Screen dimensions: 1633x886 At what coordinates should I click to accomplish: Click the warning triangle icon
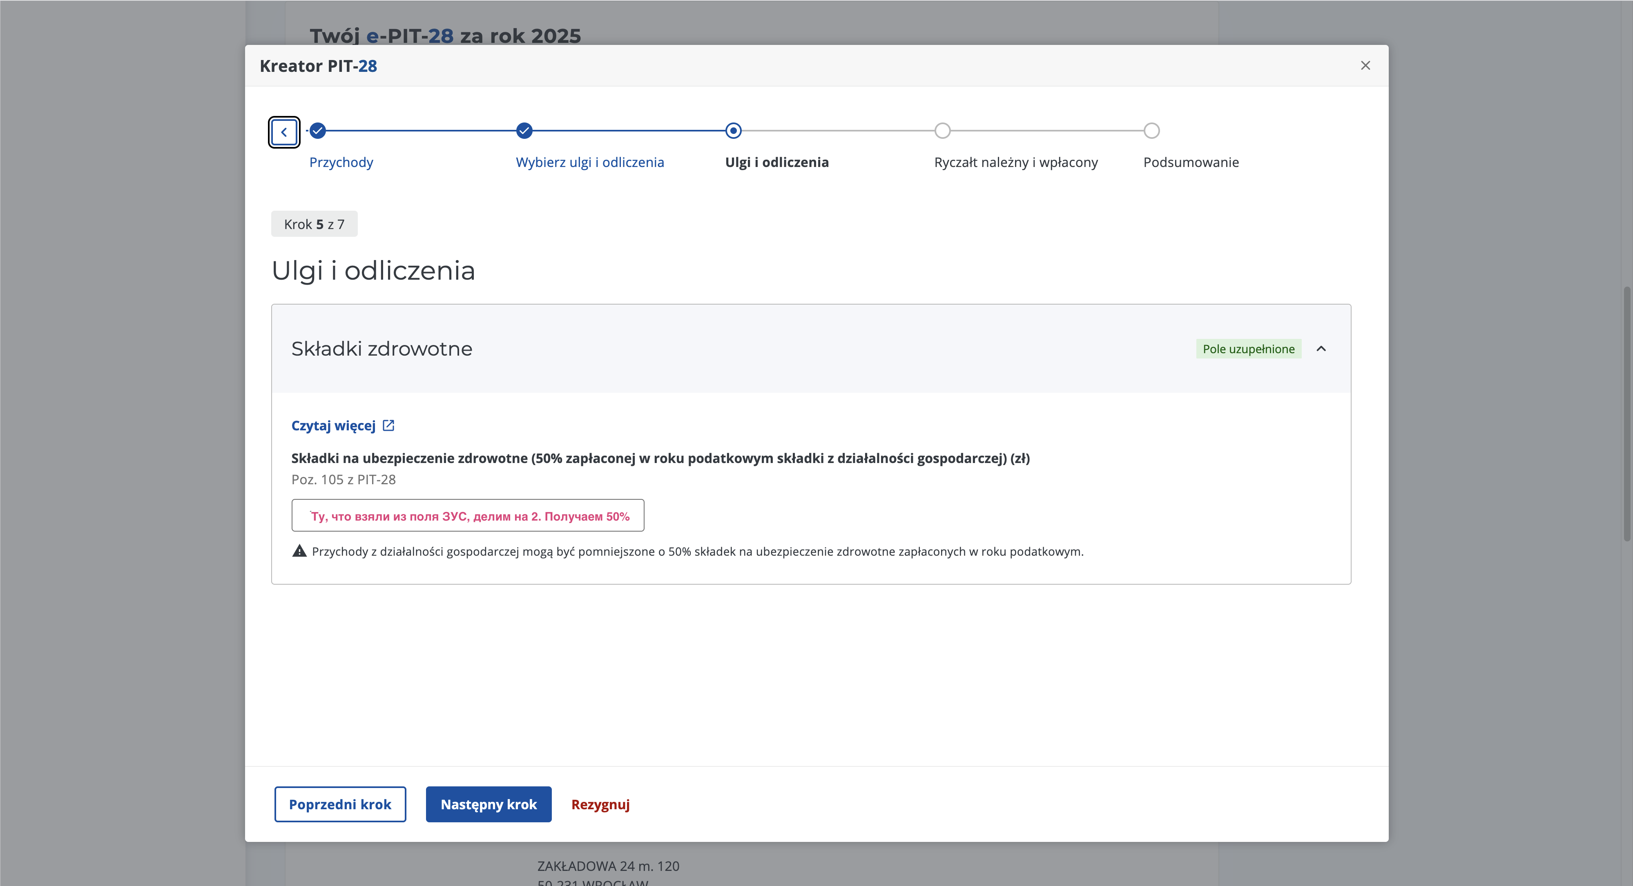(x=299, y=551)
